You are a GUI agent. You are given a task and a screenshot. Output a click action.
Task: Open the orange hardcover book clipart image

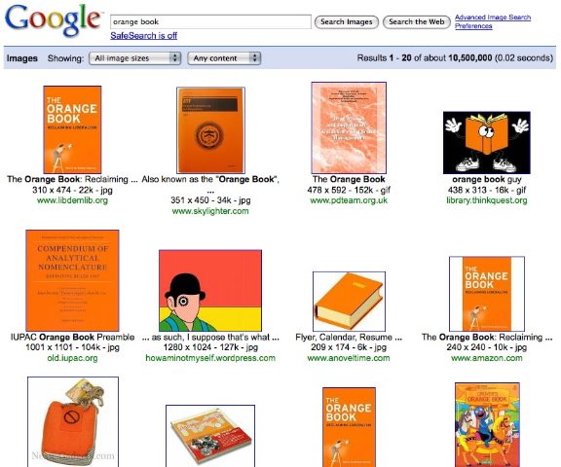(349, 302)
